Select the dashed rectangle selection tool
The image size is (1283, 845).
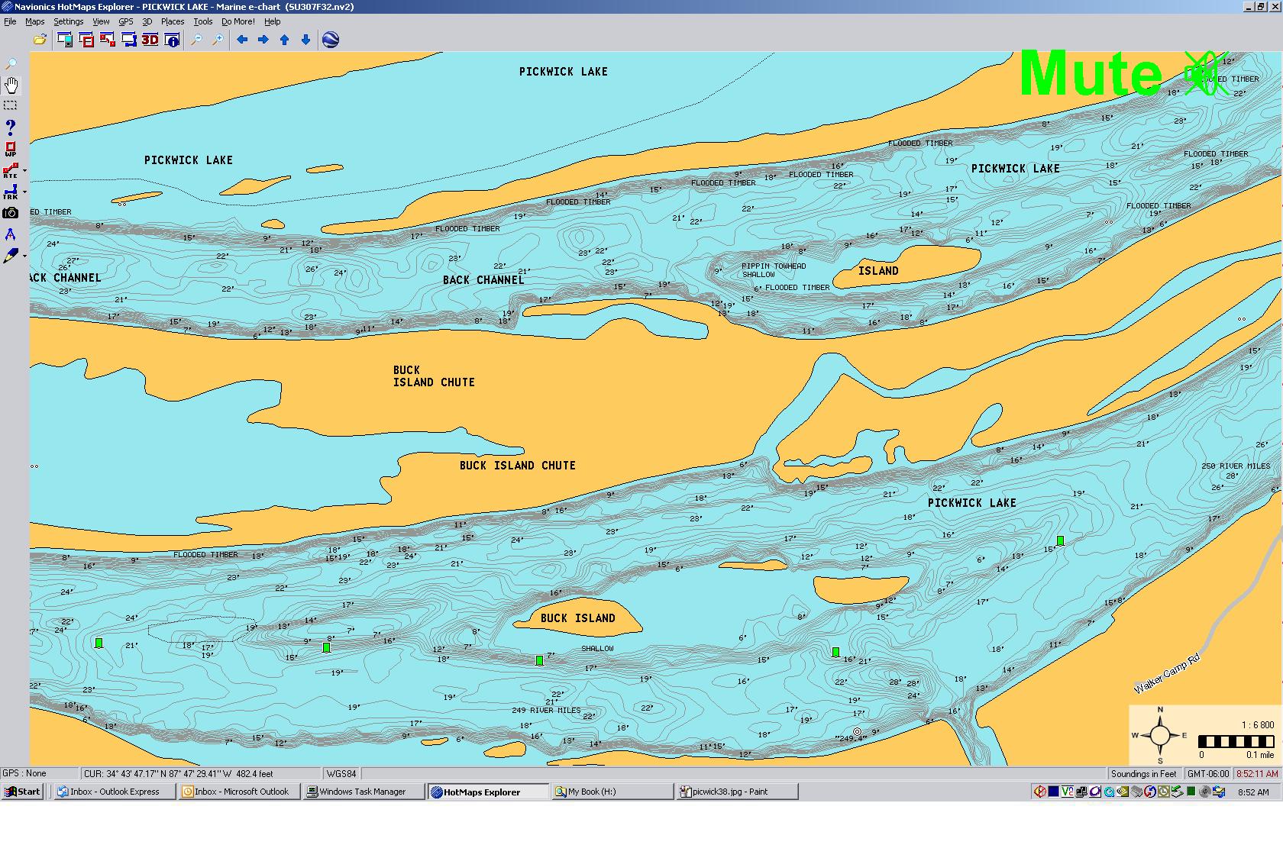point(11,105)
